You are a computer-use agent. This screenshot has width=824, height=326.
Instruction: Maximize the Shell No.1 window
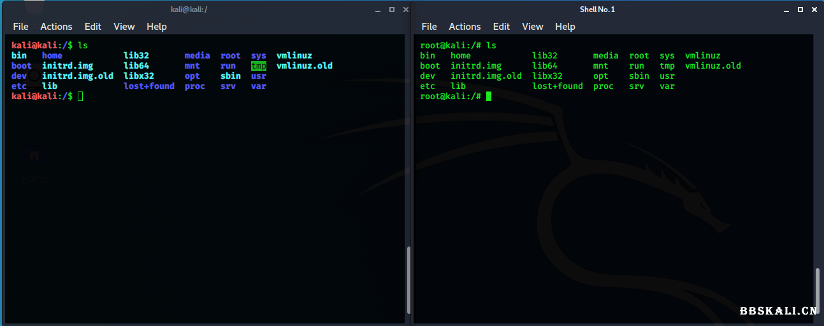coord(800,10)
